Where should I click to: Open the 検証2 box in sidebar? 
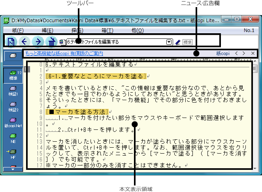click(13, 106)
